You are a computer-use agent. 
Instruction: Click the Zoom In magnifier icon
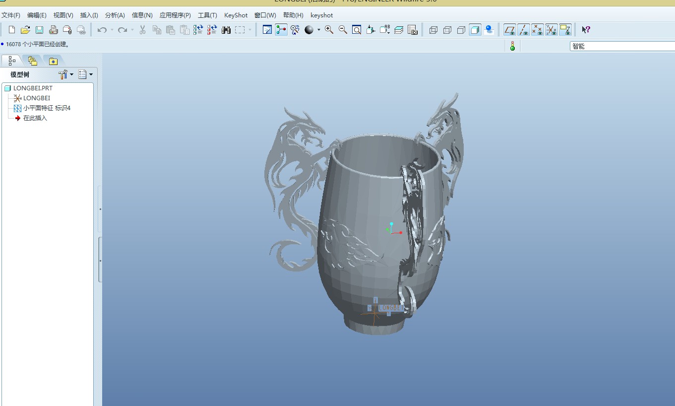pyautogui.click(x=329, y=30)
